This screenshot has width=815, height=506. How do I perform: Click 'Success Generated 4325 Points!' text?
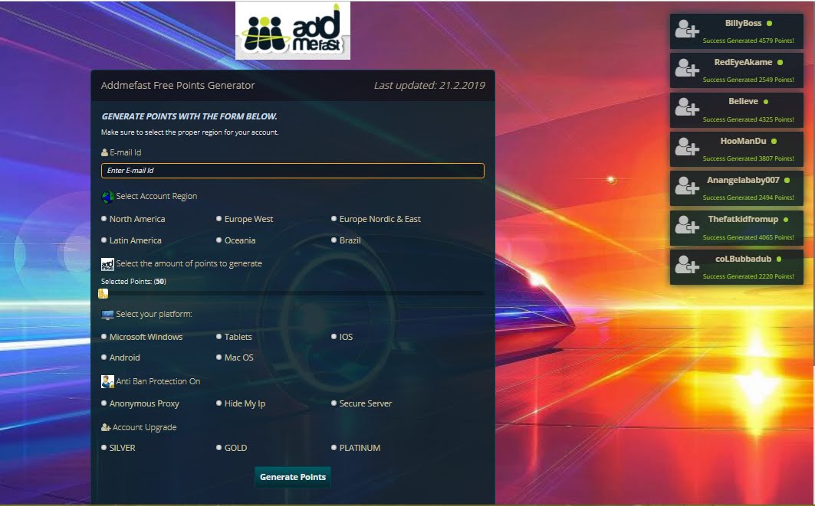[x=748, y=119]
